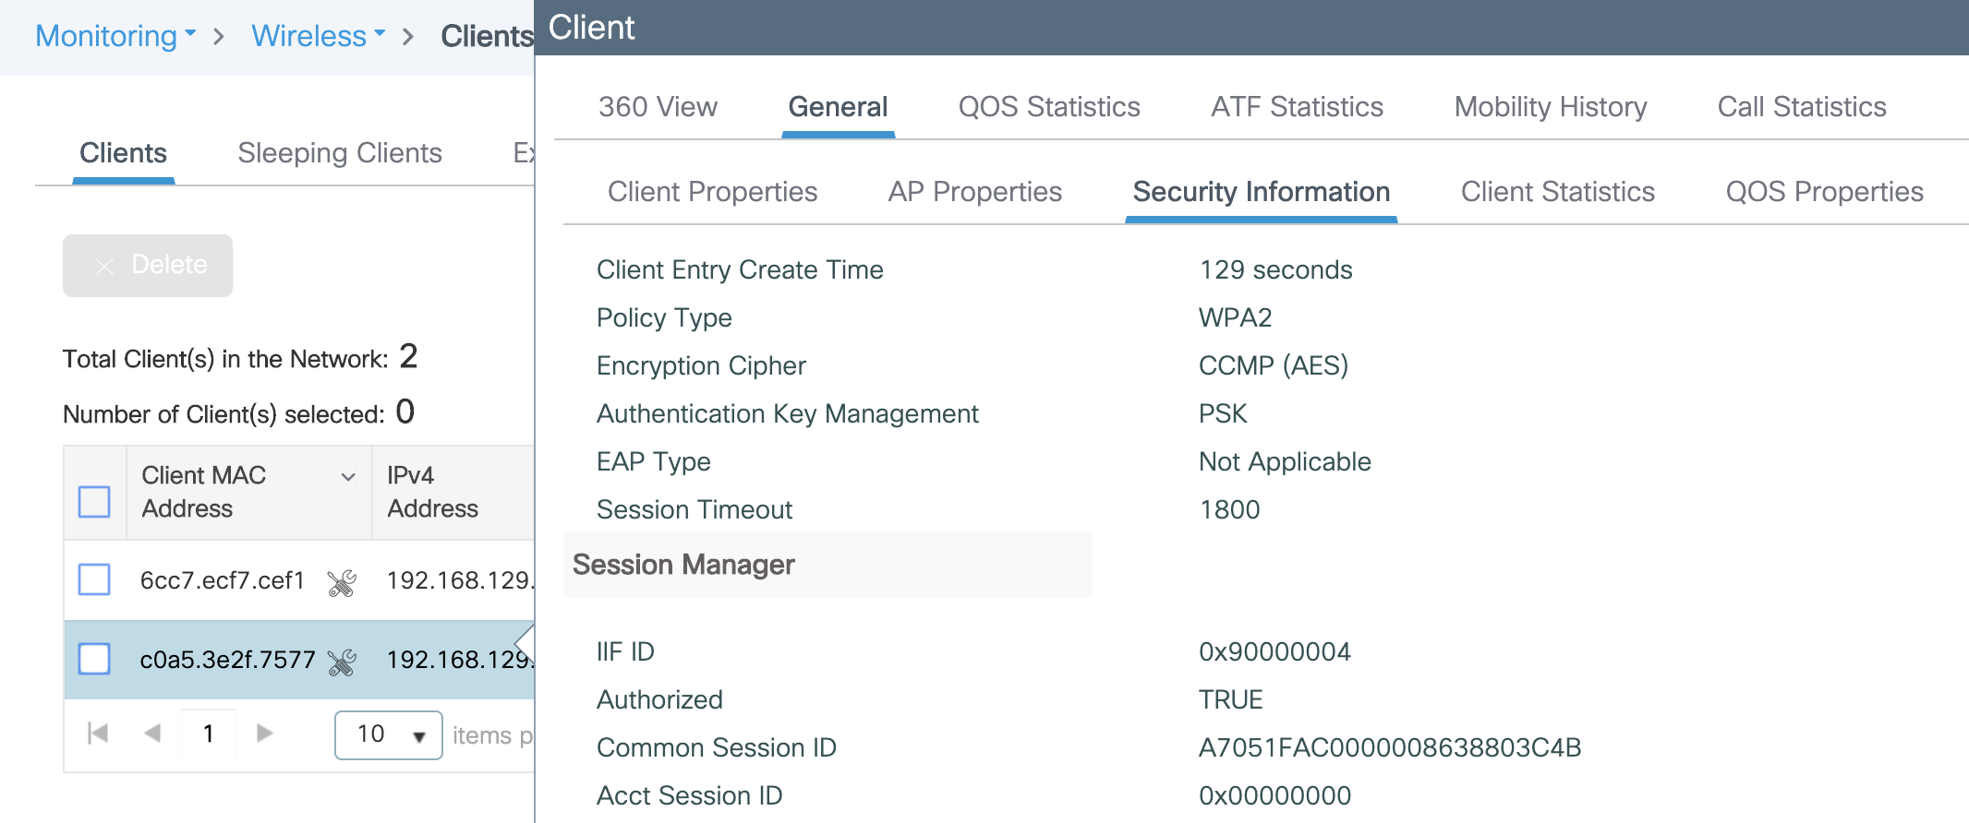Click troubleshoot icon for client c0a5.3e2f.7577
The image size is (1969, 823).
click(x=342, y=662)
